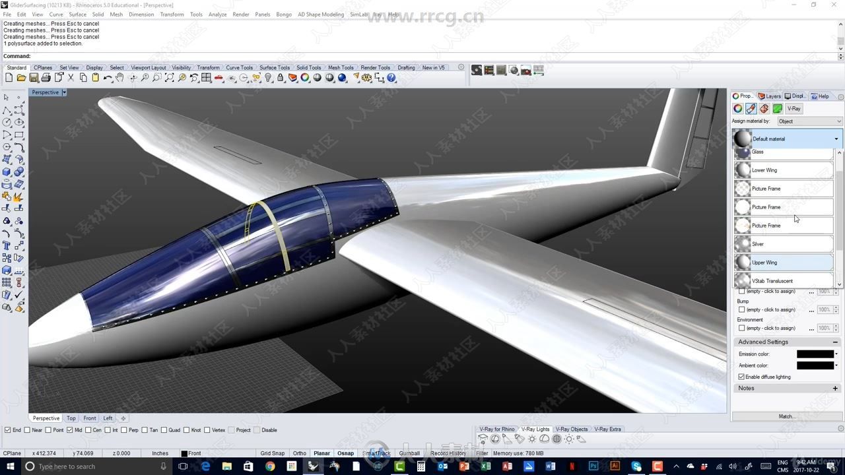Open the Ambient color dropdown arrow
Screen dimensions: 845x475
tap(836, 365)
